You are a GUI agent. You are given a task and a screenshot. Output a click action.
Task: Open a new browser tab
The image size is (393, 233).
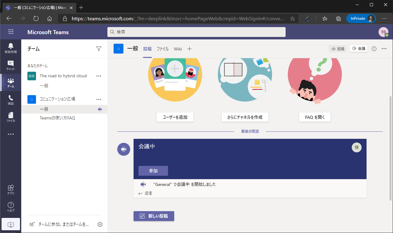point(81,7)
